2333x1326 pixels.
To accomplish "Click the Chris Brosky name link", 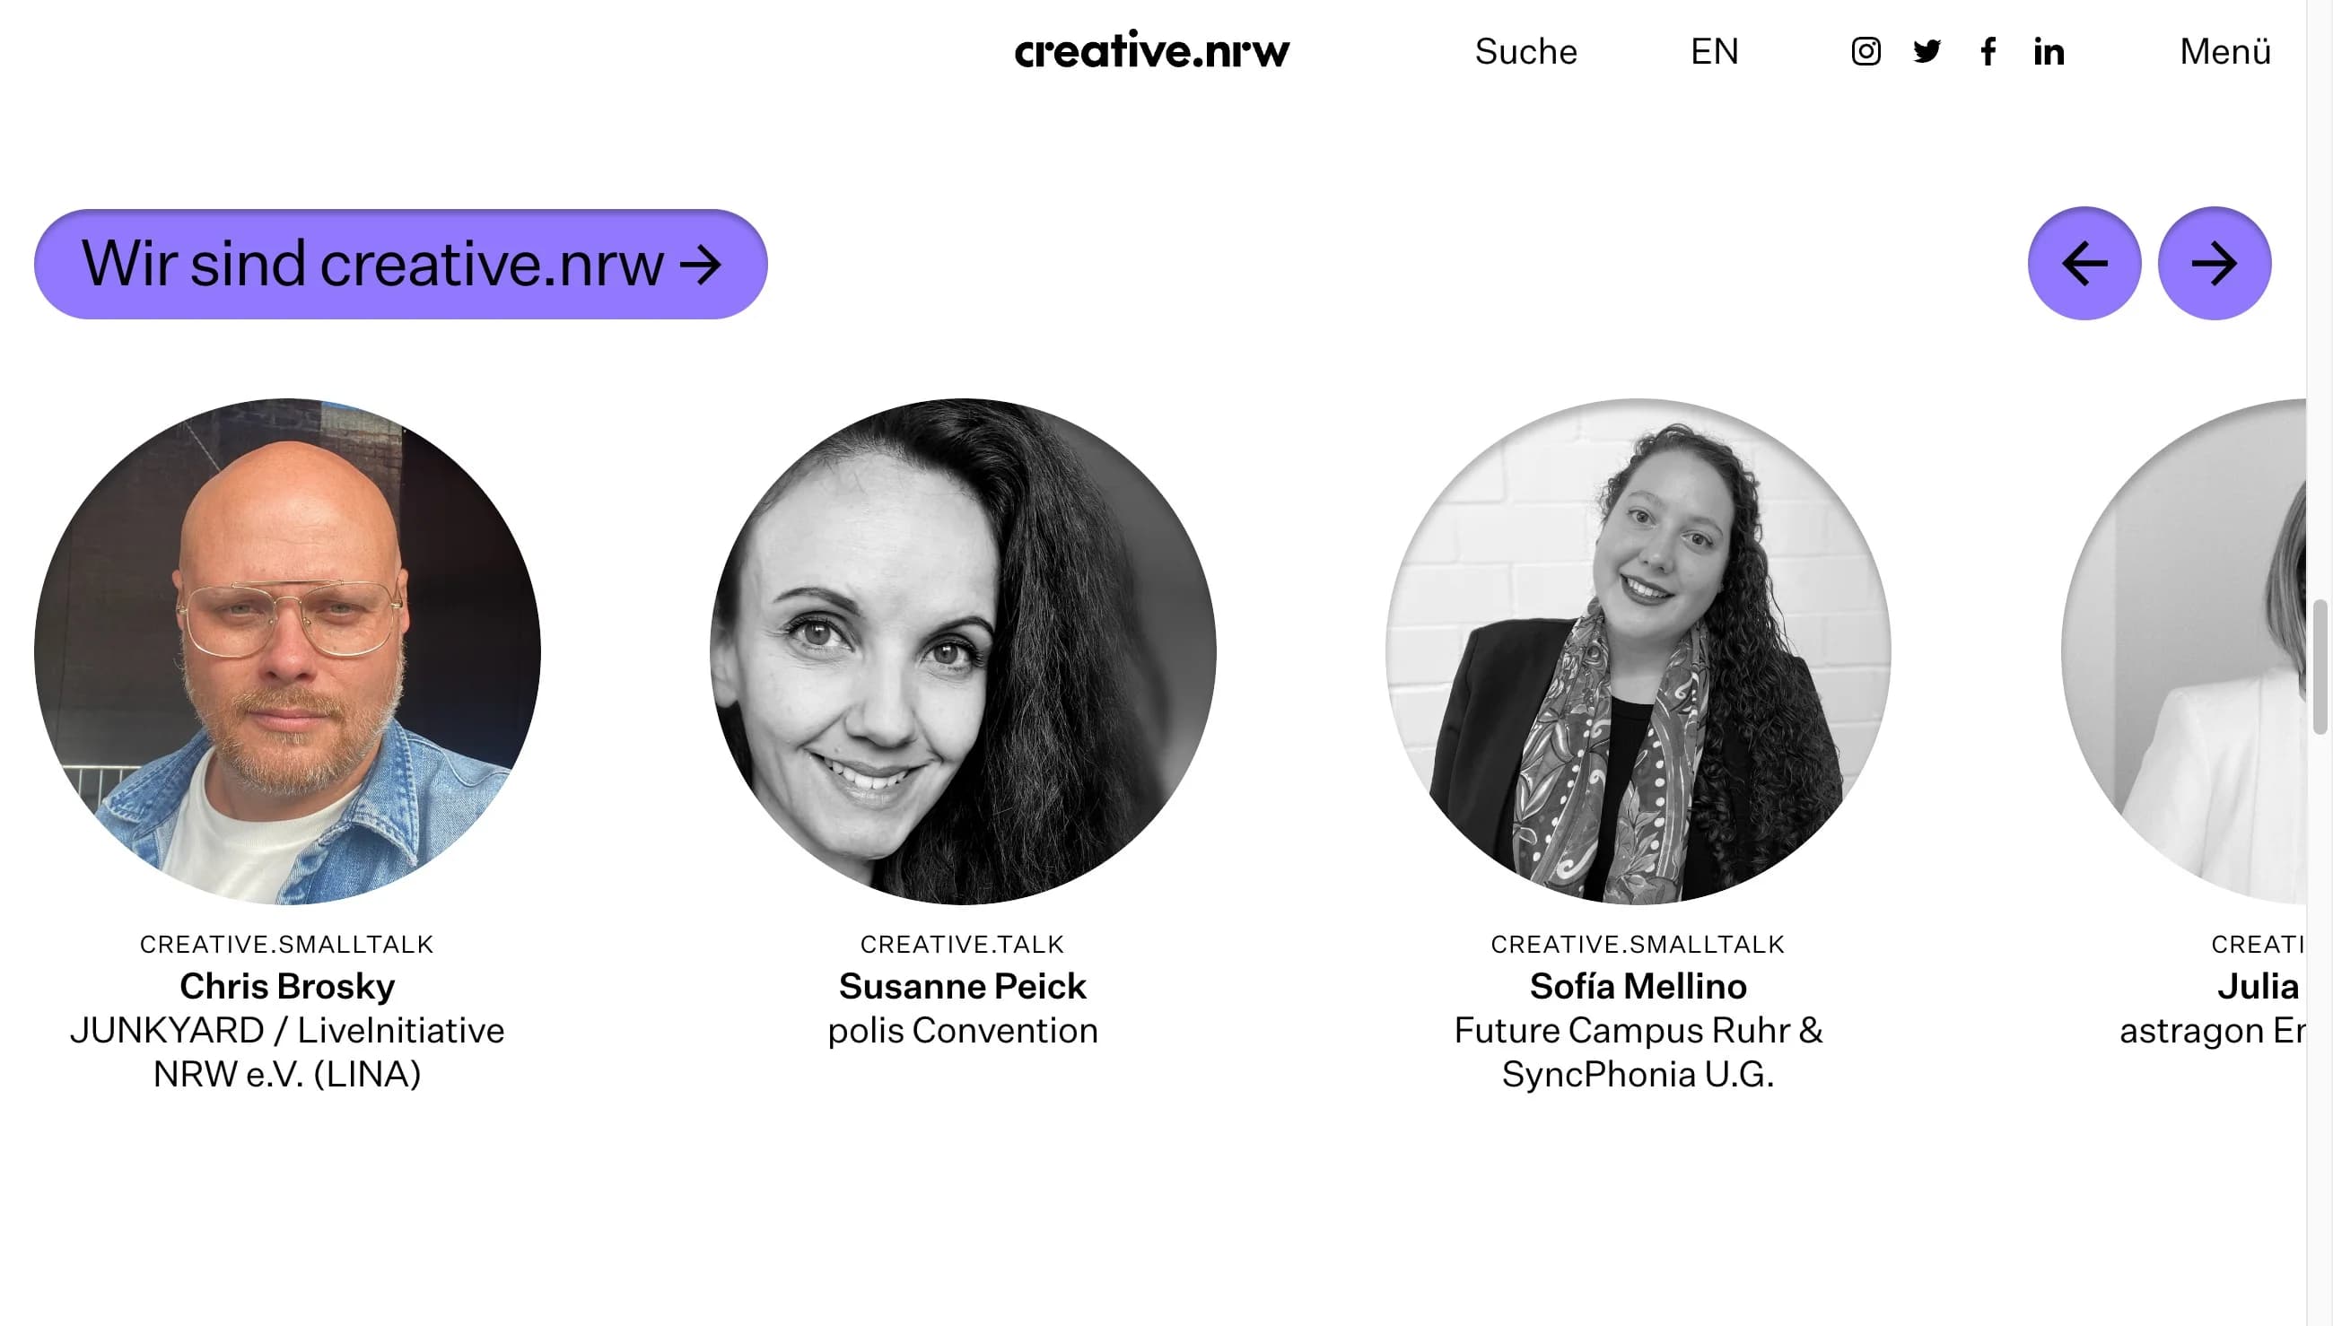I will 287,985.
